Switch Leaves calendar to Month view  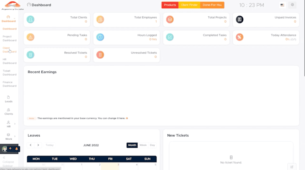point(132,145)
